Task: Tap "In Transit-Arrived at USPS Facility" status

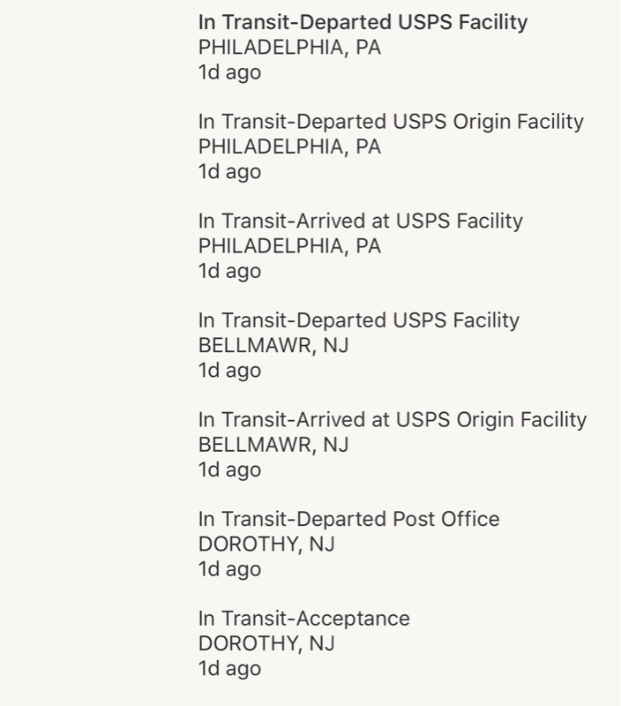Action: 360,221
